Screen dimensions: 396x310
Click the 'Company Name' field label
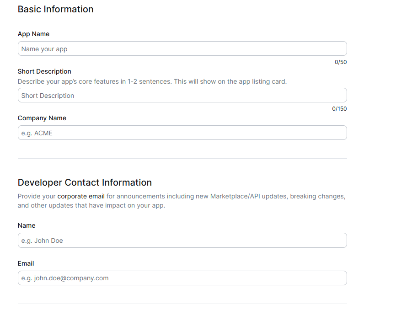click(x=42, y=118)
